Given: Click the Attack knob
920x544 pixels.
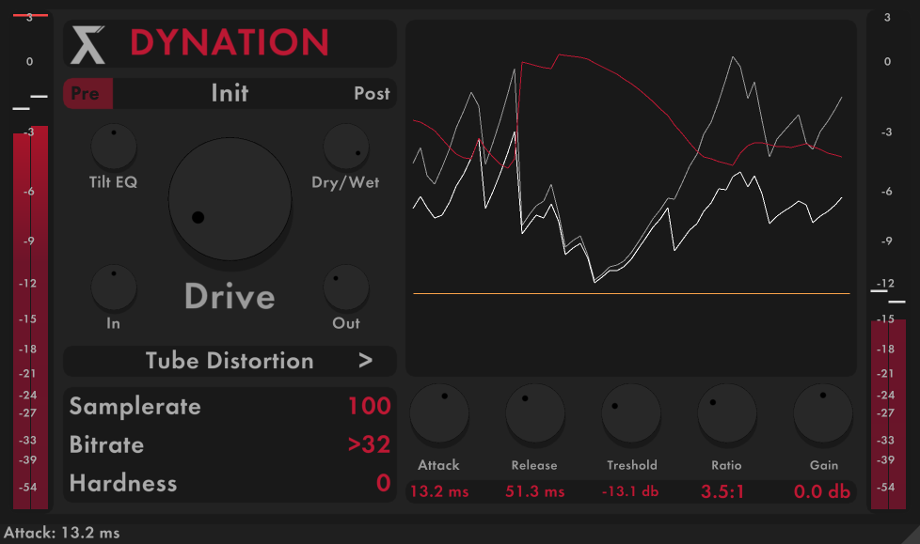Looking at the screenshot, I should tap(439, 413).
